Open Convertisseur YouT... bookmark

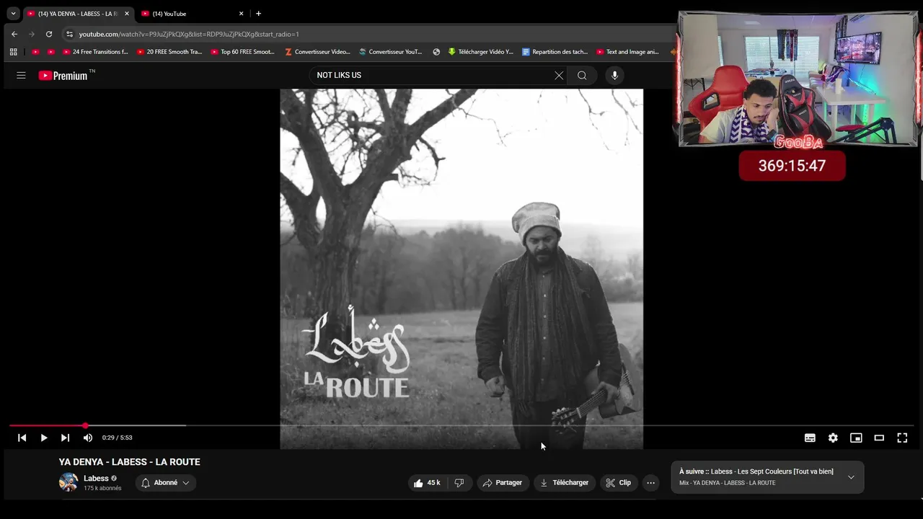point(392,52)
